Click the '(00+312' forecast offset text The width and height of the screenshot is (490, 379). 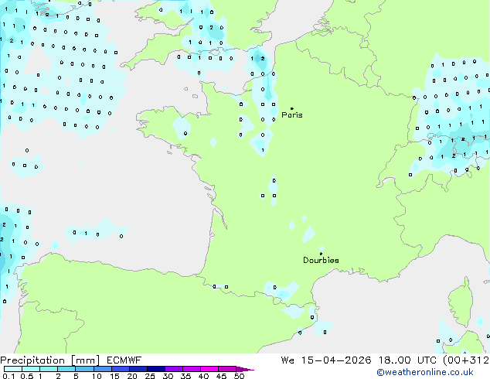click(466, 360)
